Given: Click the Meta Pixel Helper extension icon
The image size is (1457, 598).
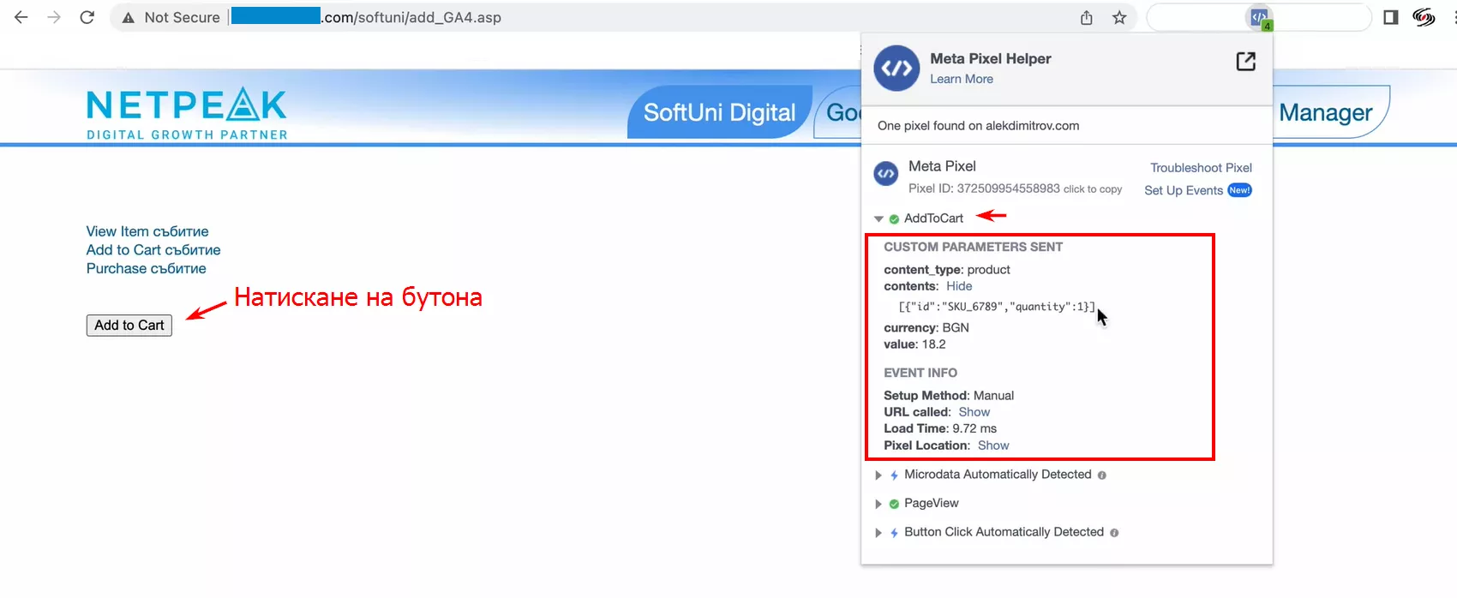Looking at the screenshot, I should click(x=1260, y=17).
